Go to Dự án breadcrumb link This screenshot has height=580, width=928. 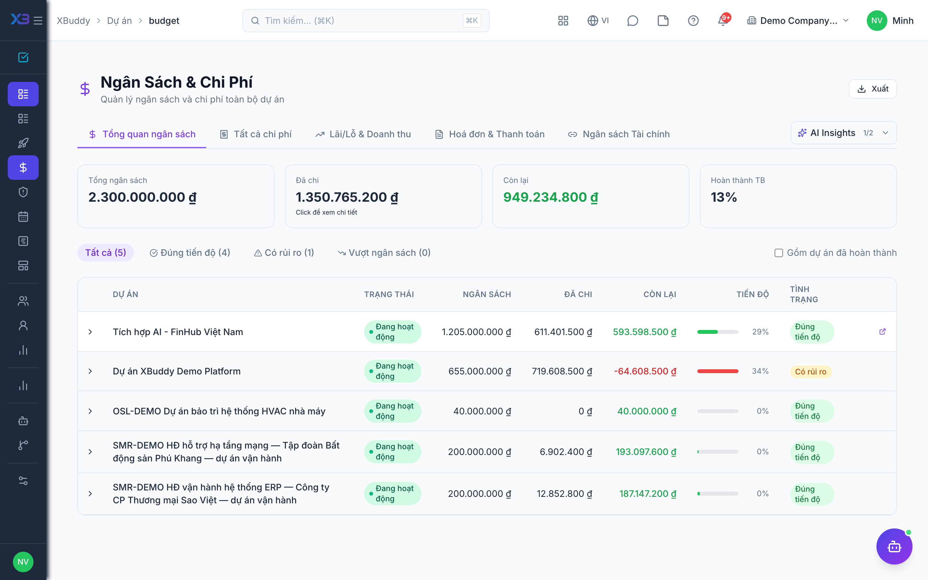tap(119, 20)
